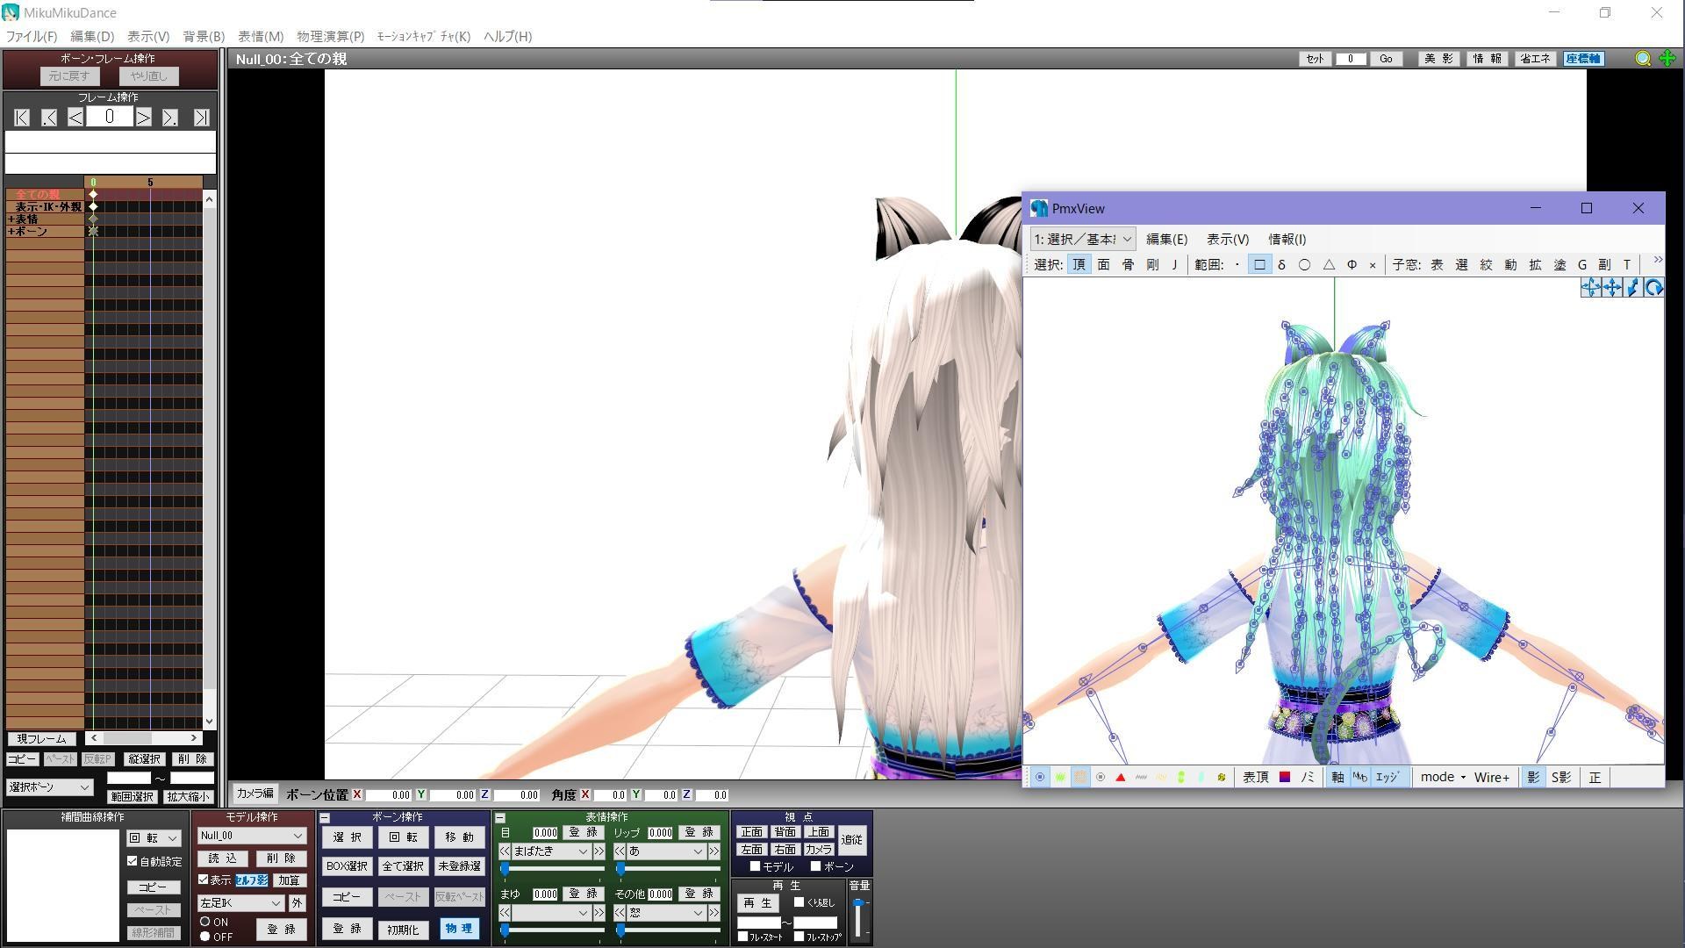
Task: Open the ファイル(F) menu
Action: [32, 36]
